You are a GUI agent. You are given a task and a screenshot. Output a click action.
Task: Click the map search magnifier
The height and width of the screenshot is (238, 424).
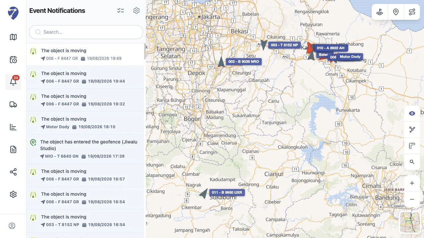click(412, 162)
